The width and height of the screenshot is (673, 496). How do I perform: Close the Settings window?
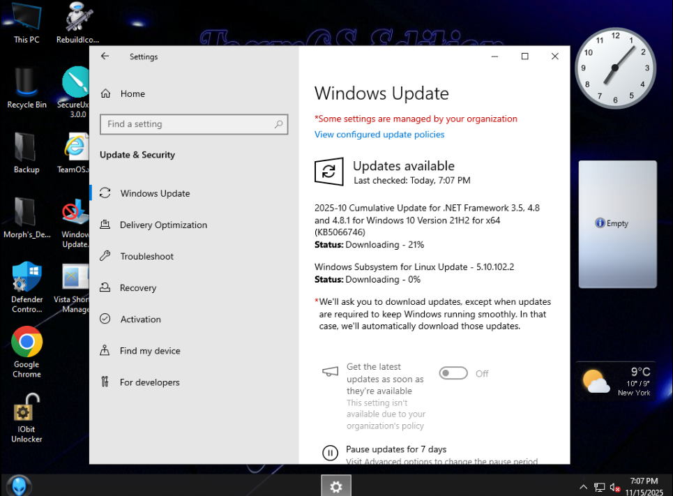[x=554, y=57]
